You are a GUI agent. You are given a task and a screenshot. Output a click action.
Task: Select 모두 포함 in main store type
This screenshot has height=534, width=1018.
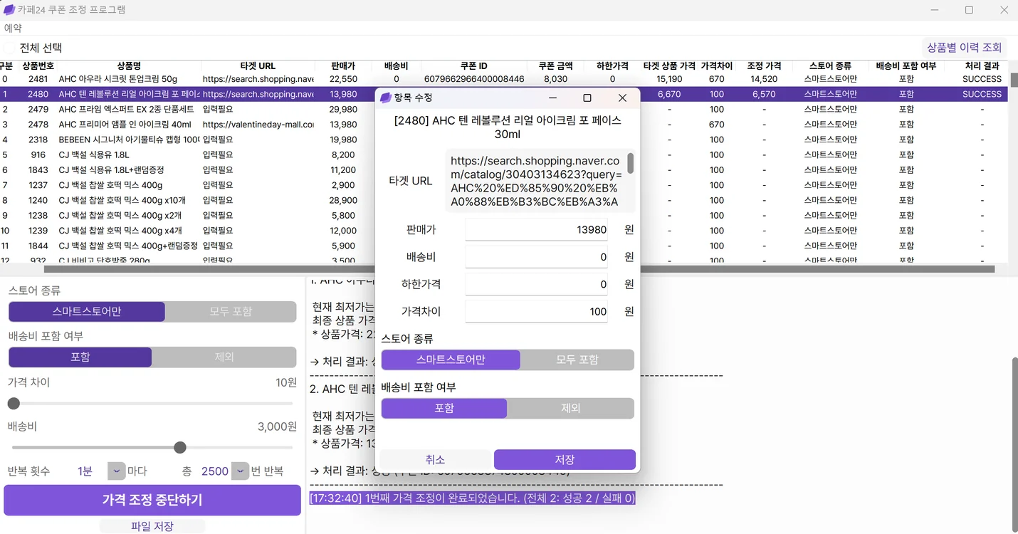[231, 312]
